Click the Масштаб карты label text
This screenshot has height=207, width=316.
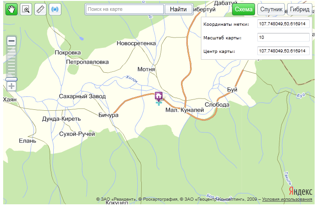click(x=222, y=38)
